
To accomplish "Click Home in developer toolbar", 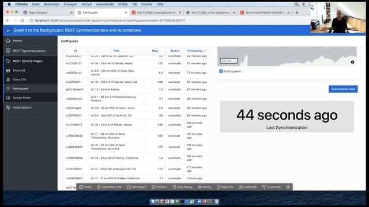I will pos(85,187).
